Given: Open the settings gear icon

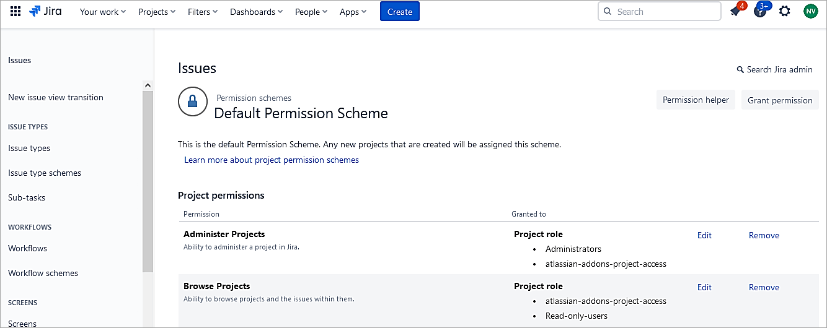Looking at the screenshot, I should [785, 12].
